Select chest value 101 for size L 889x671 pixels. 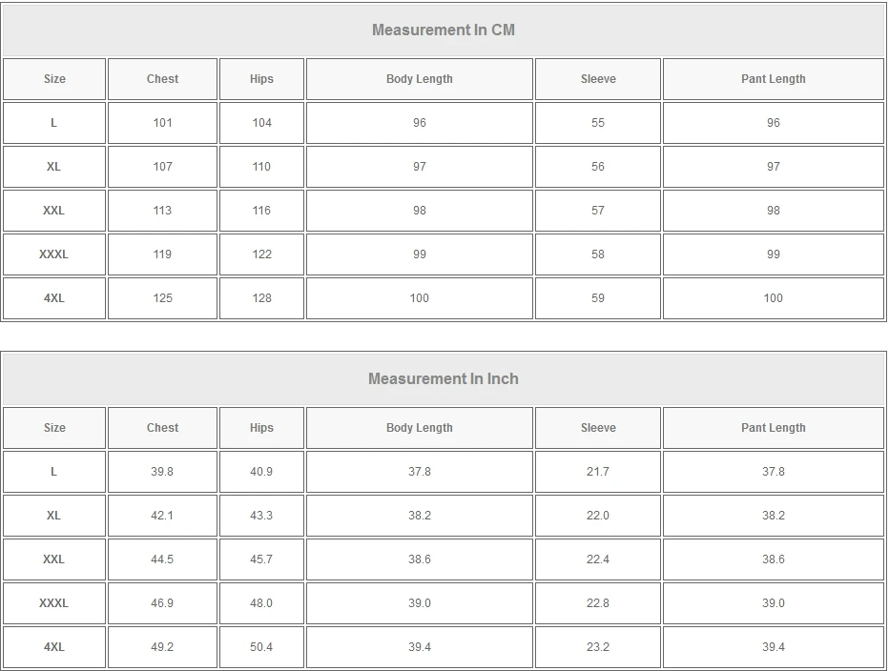coord(162,123)
